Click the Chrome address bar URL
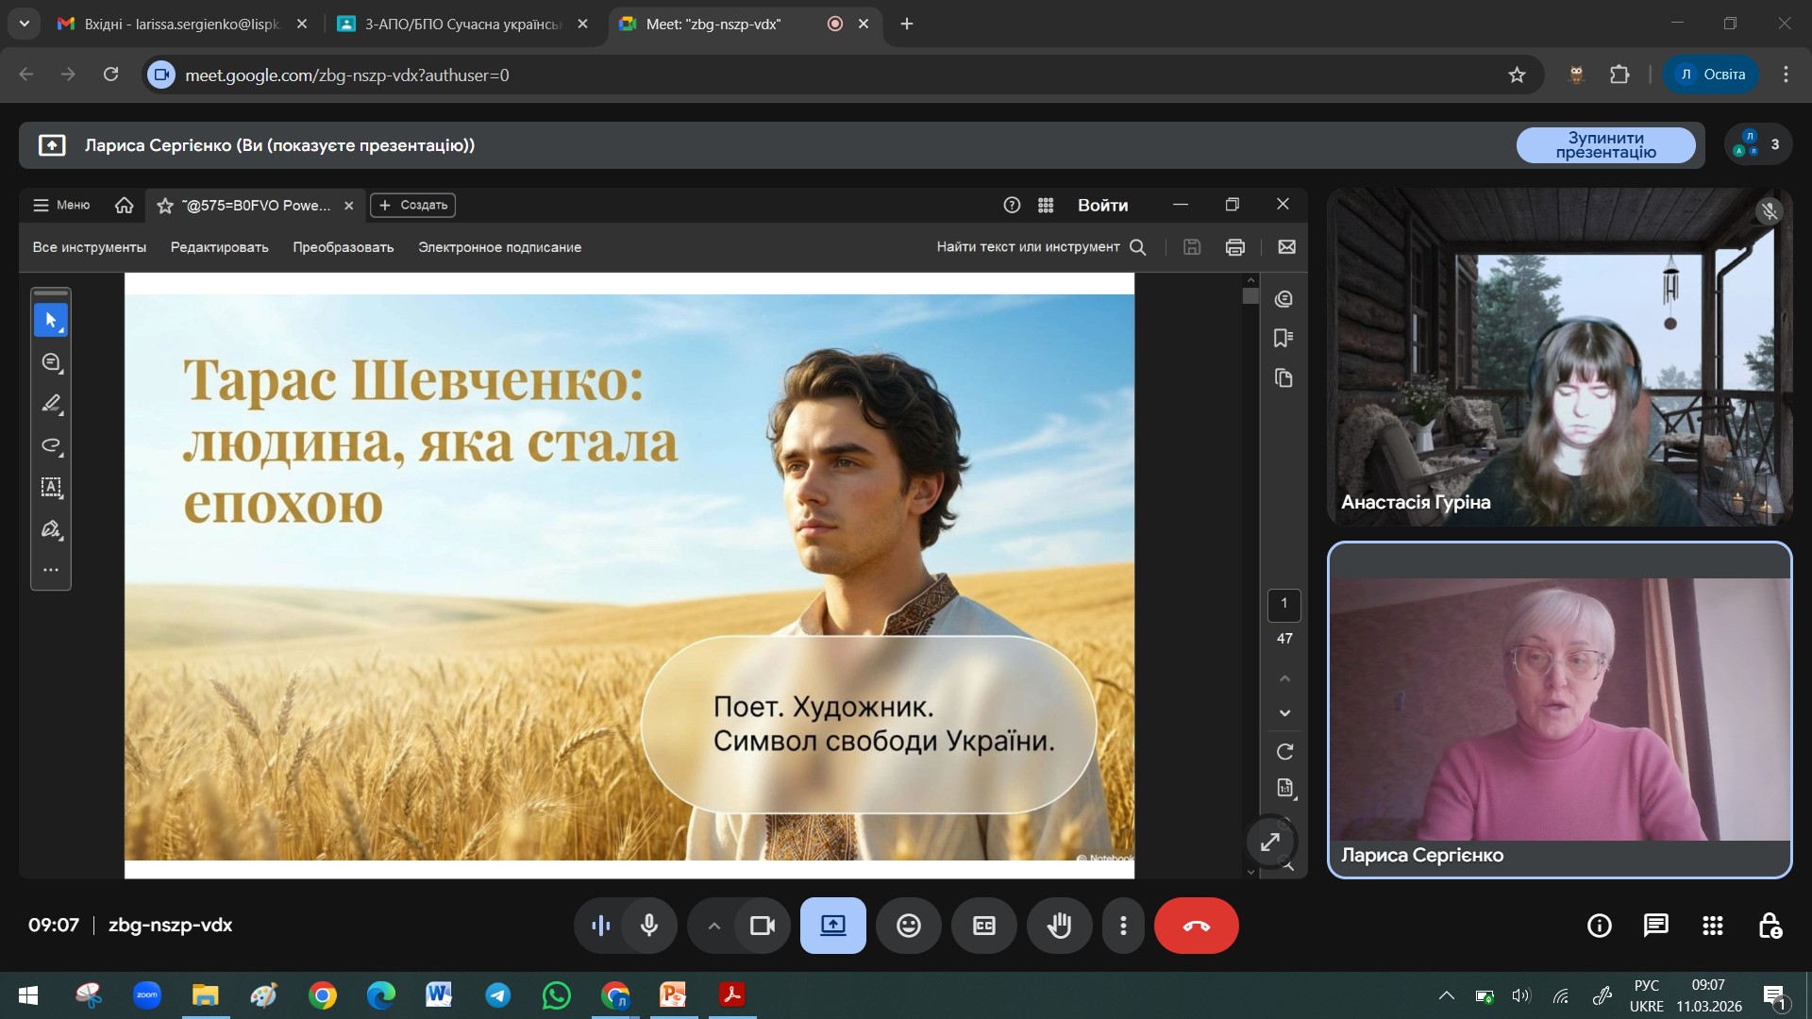 tap(347, 75)
